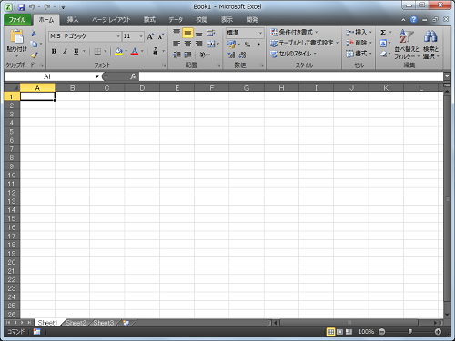The image size is (455, 341).
Task: Expand the font size dropdown
Action: 141,36
